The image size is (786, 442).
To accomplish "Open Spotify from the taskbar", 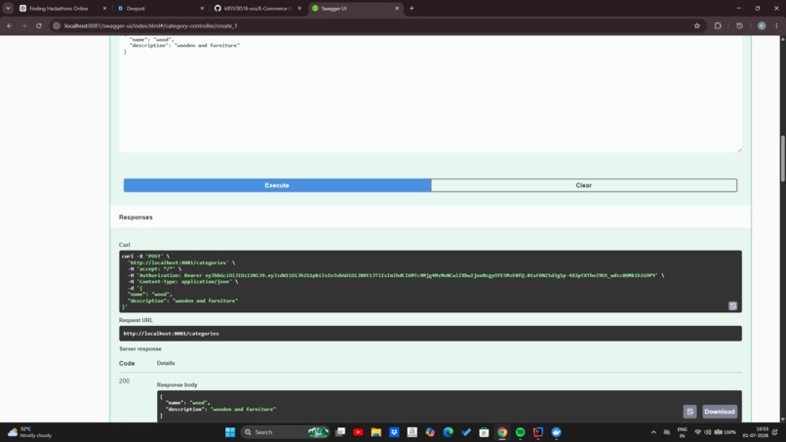I will [x=520, y=432].
